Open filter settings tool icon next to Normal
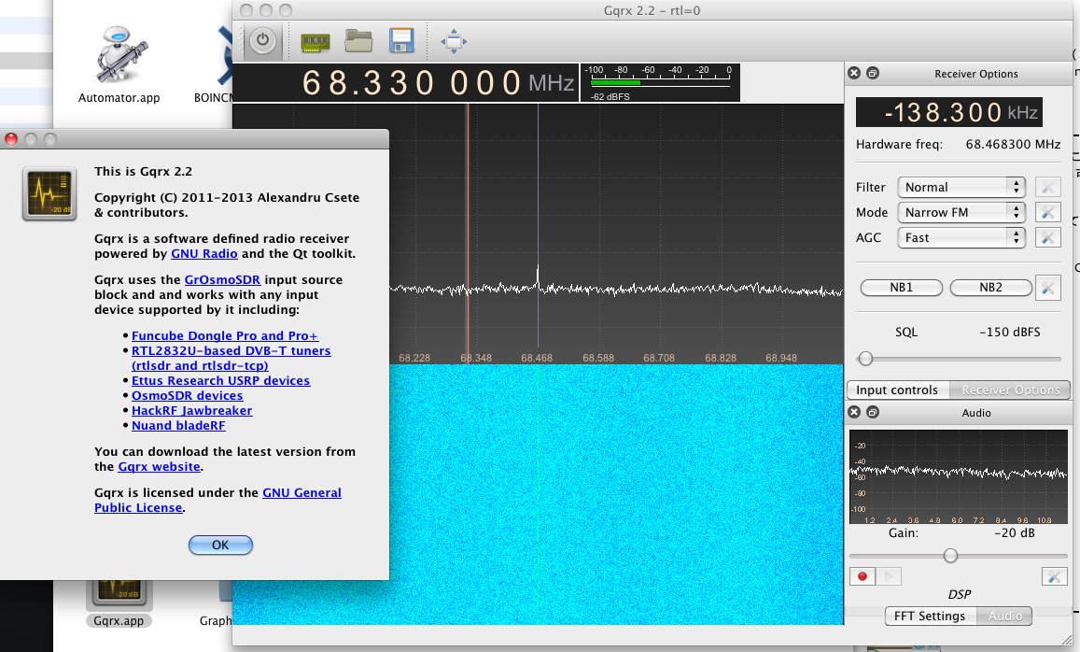 1047,187
